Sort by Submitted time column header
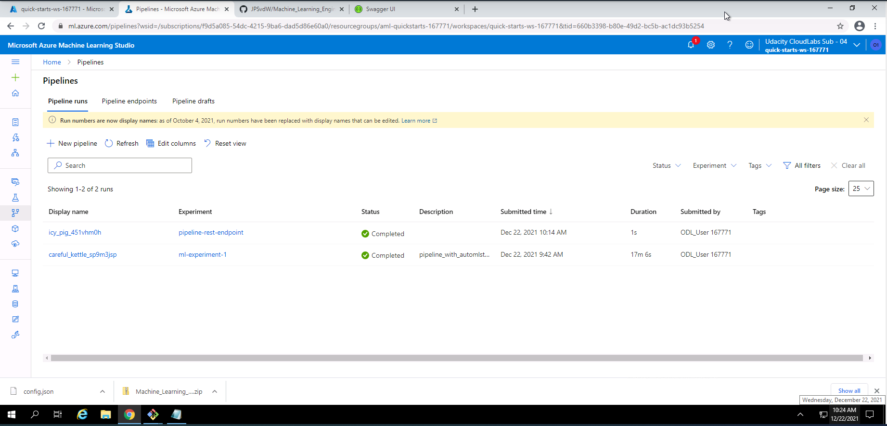The height and width of the screenshot is (426, 887). [527, 212]
